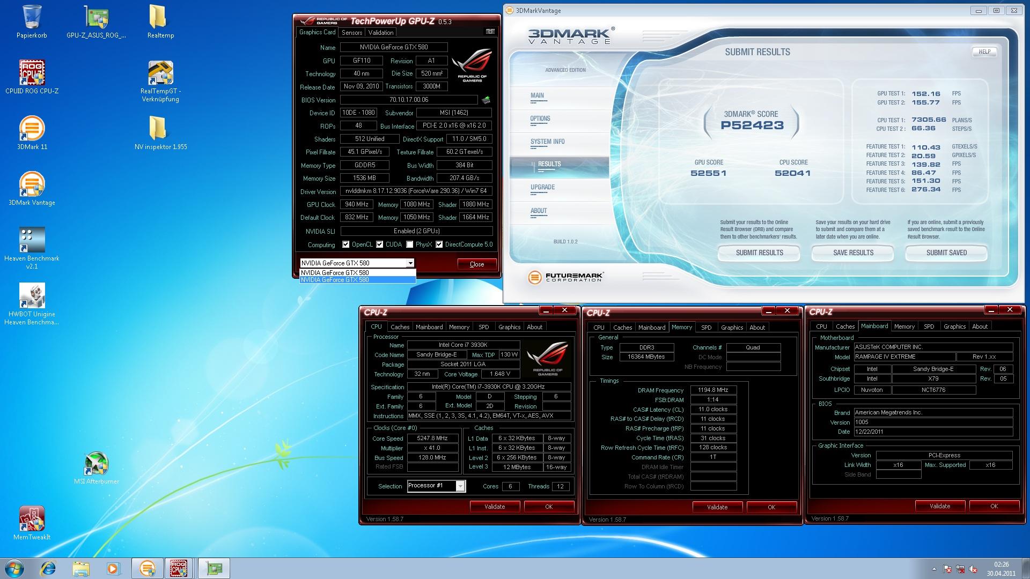Toggle the PhysX checkbox in GPU-Z
This screenshot has width=1030, height=579.
(x=410, y=244)
